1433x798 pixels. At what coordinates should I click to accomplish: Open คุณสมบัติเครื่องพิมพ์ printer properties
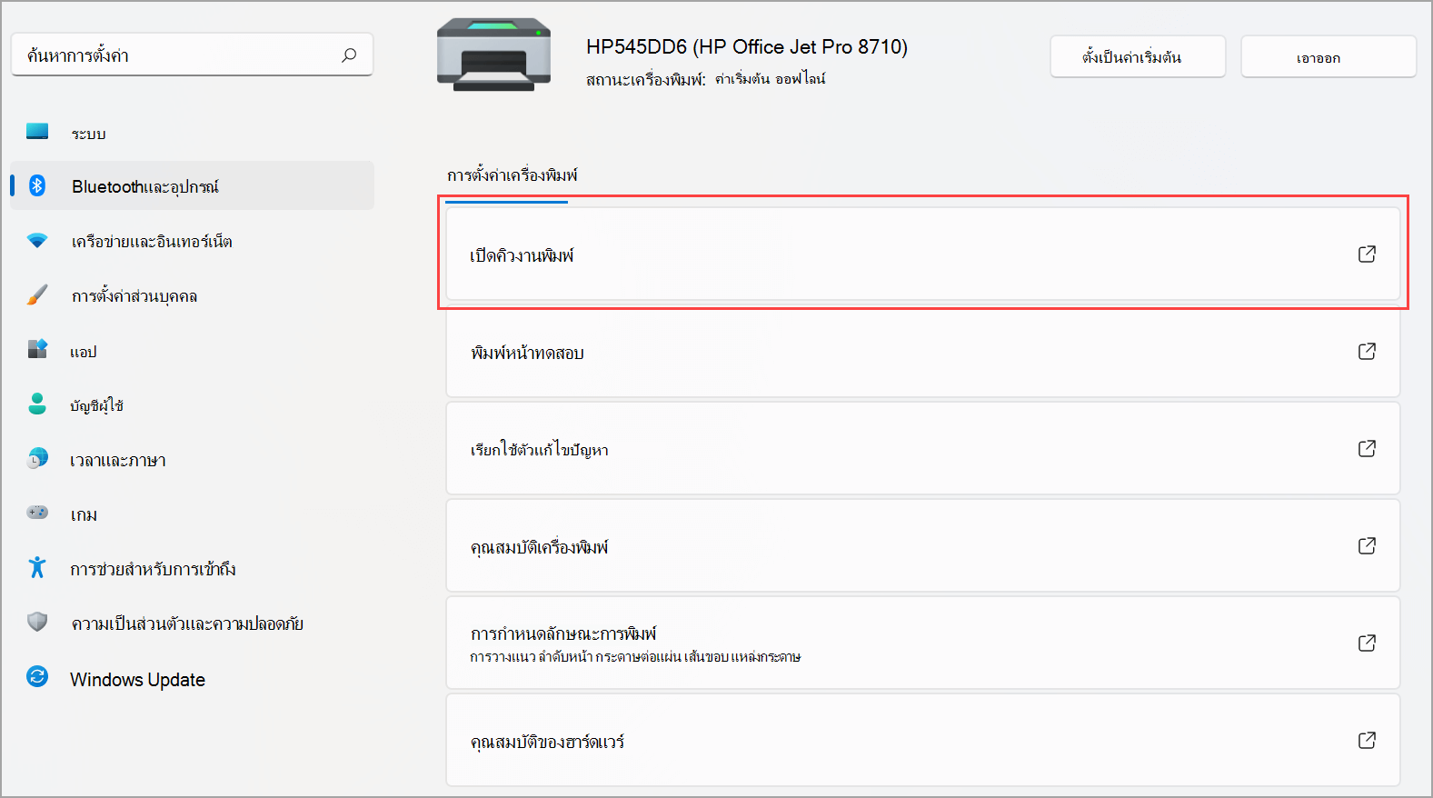coord(923,546)
